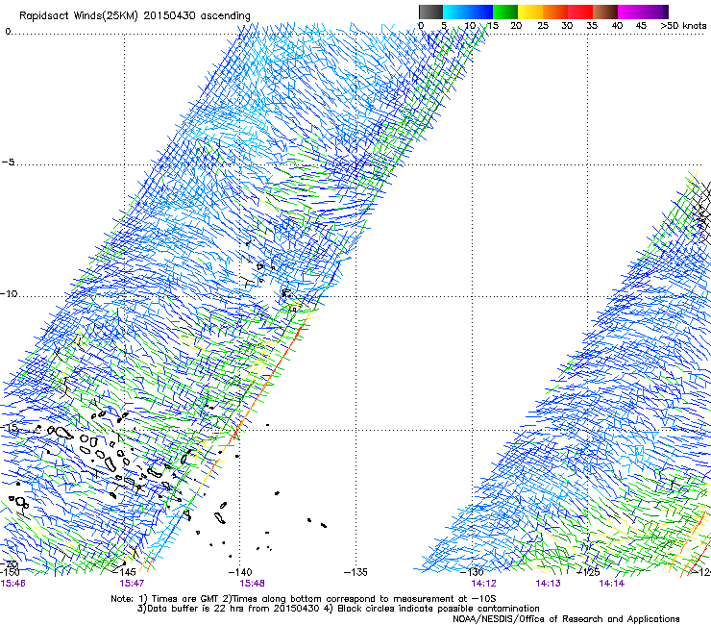The image size is (711, 625).
Task: Click the purple time stamp '14:14'
Action: click(612, 584)
